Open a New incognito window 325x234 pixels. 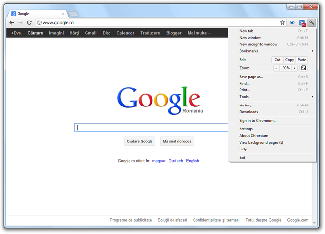[x=277, y=44]
